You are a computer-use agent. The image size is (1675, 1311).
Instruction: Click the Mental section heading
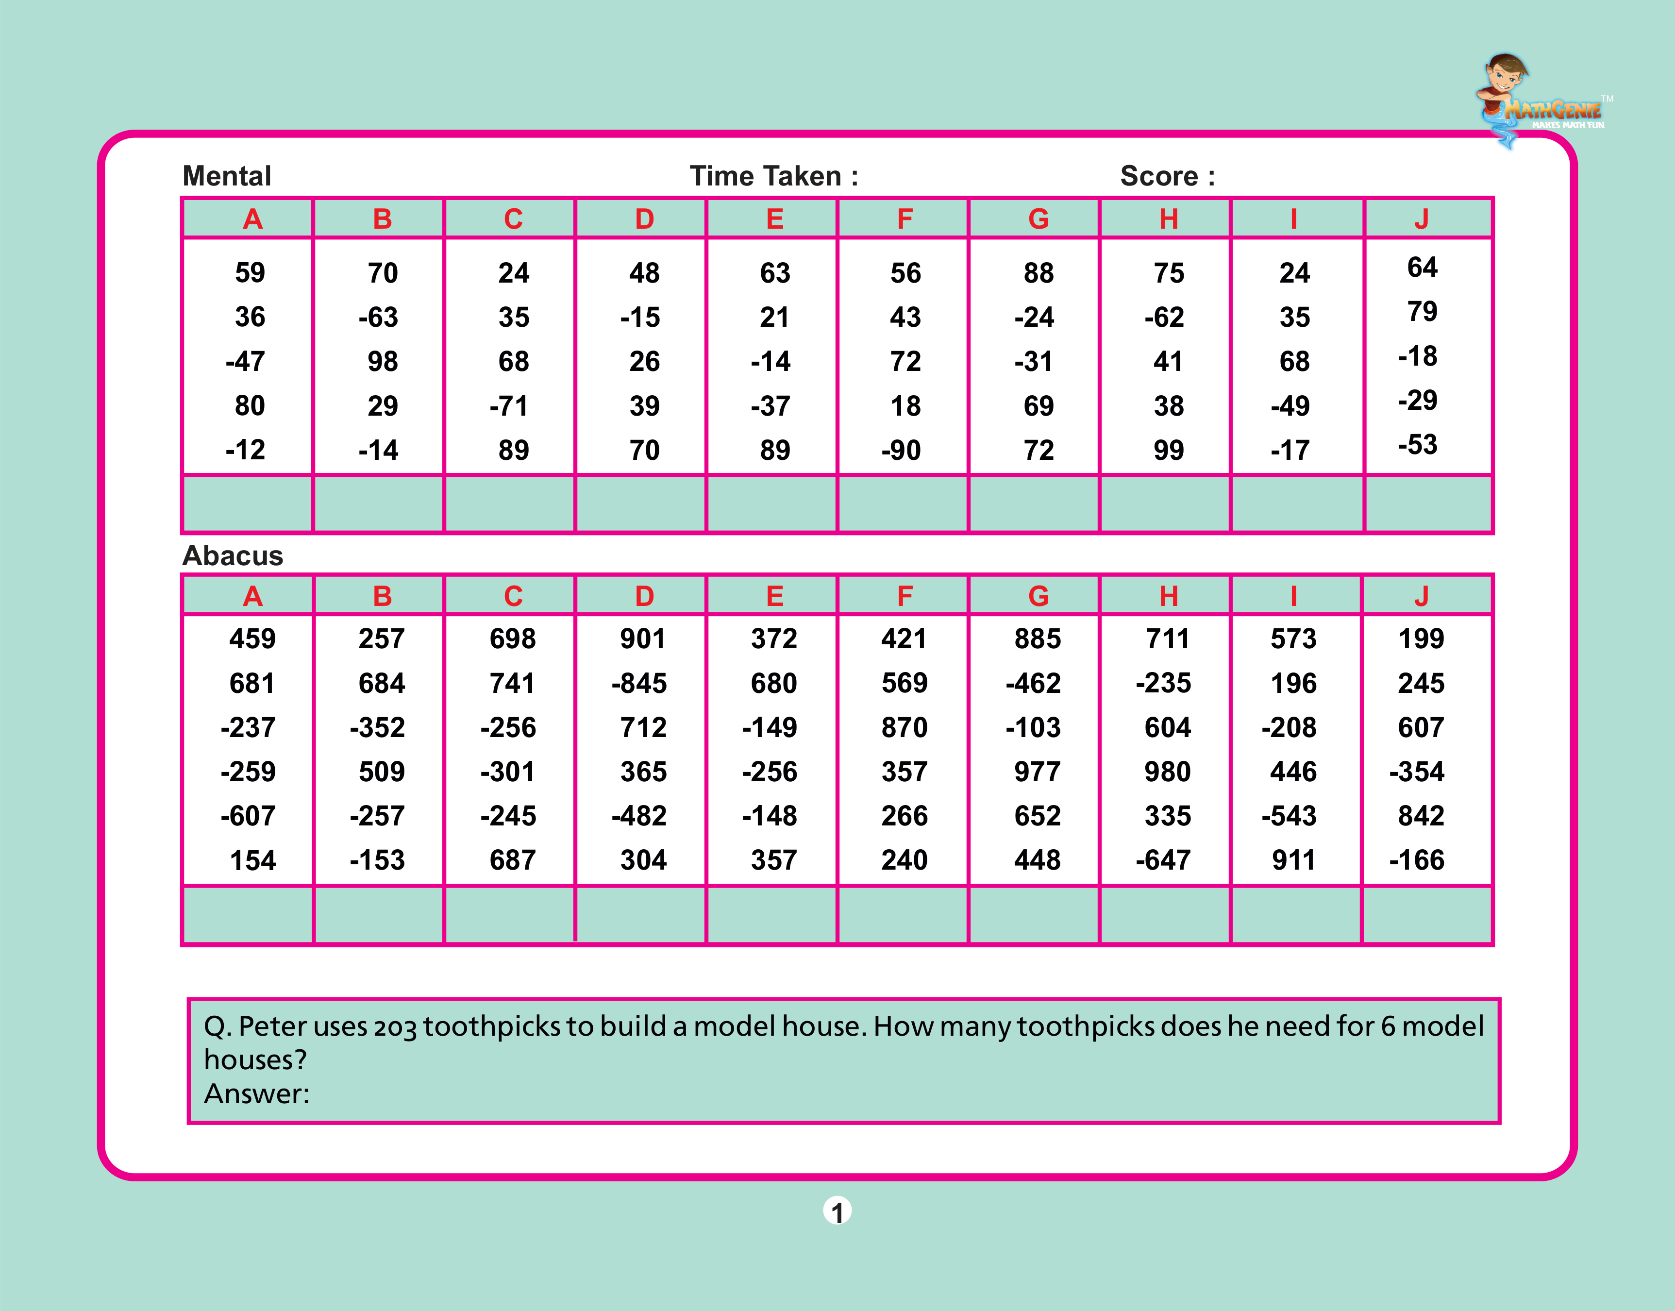click(227, 177)
